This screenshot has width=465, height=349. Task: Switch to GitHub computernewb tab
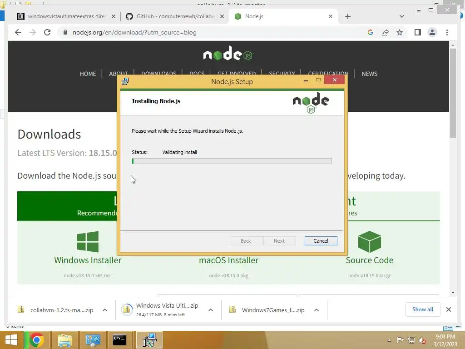(x=174, y=16)
